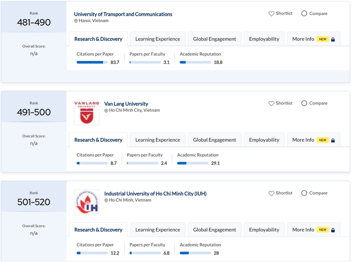Click the lock icon on Van Lang More Info tab

(333, 140)
